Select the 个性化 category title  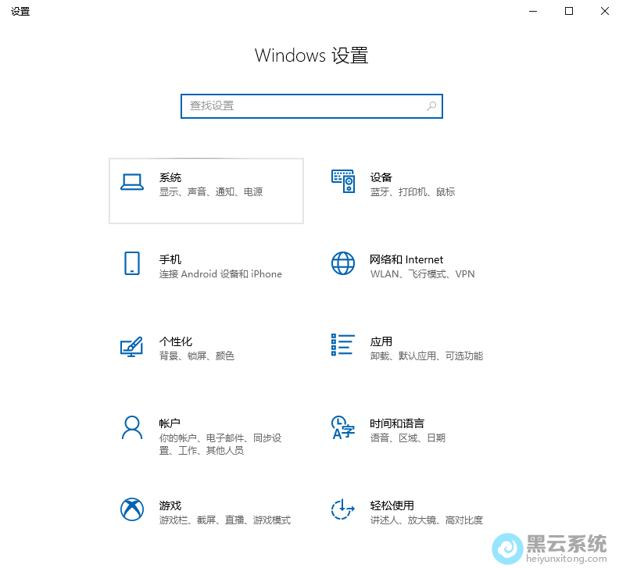point(176,342)
